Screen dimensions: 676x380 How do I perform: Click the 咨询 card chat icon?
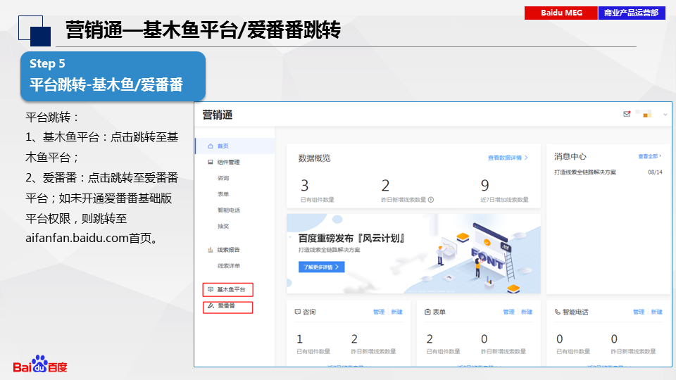[297, 312]
